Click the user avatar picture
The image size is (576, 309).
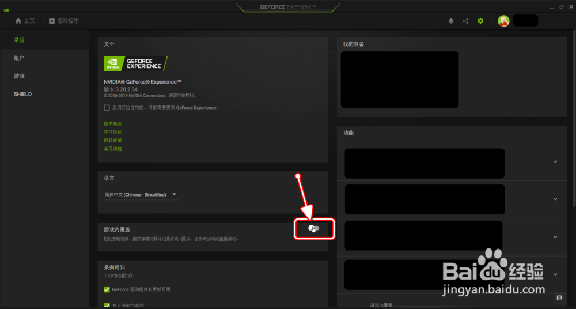click(503, 21)
